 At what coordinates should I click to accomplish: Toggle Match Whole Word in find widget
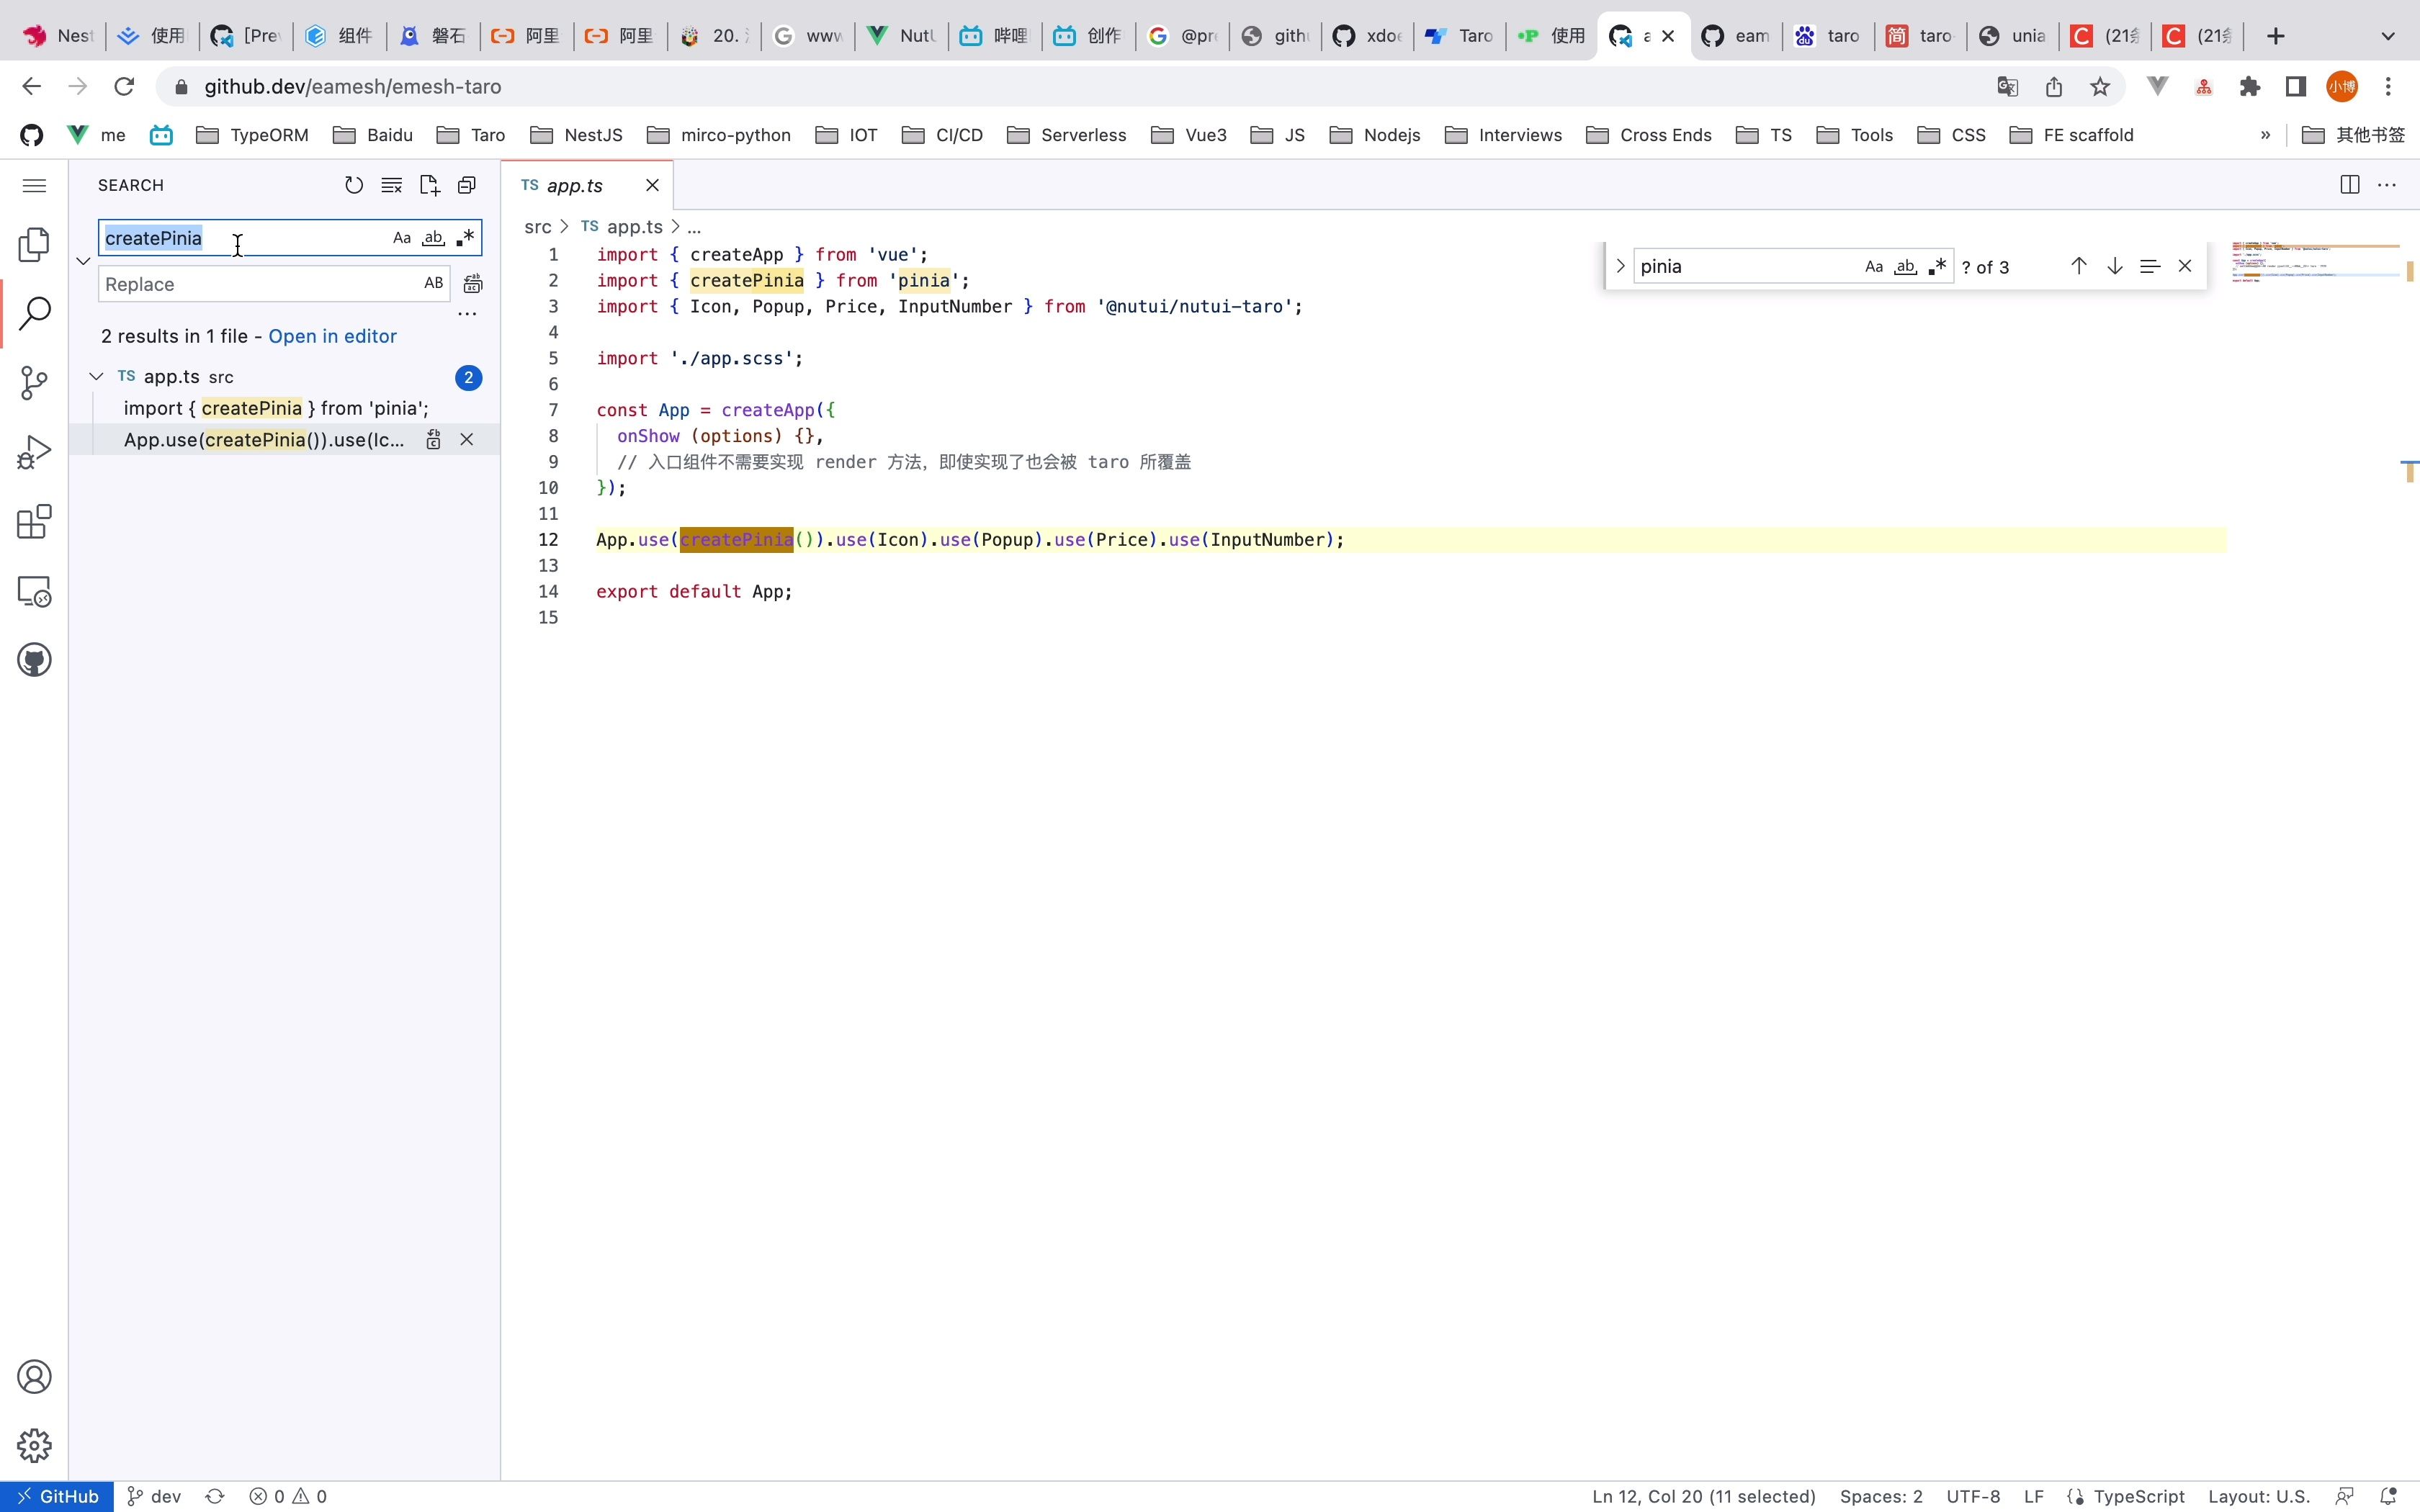tap(1906, 267)
